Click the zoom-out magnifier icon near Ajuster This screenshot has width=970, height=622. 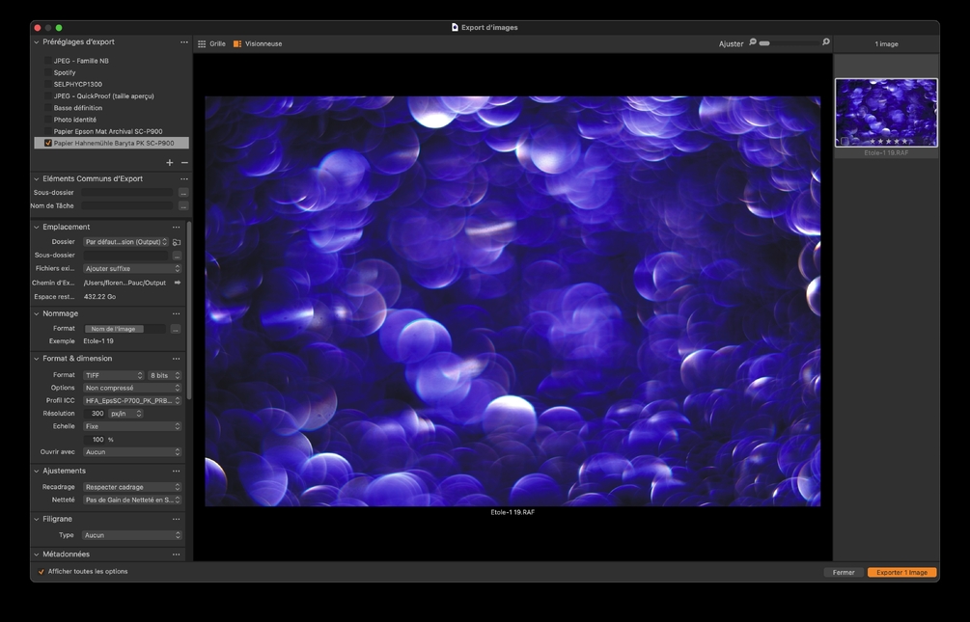tap(753, 42)
